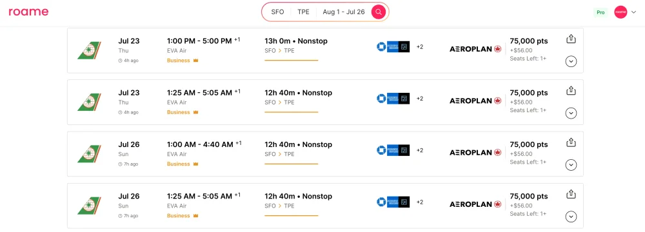Share the Jul 26 1:25 AM flight

[x=571, y=194]
